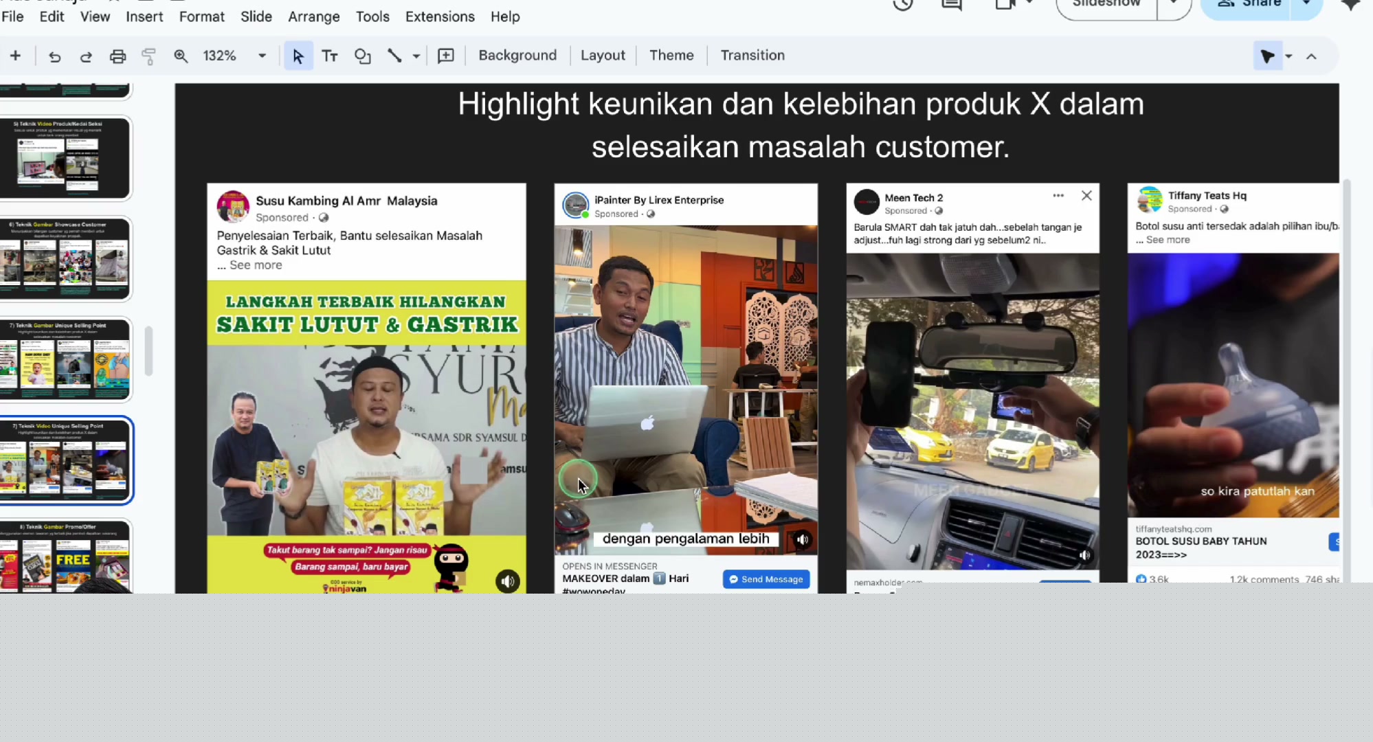1373x742 pixels.
Task: Collapse the toolbar with the chevron
Action: point(1311,56)
